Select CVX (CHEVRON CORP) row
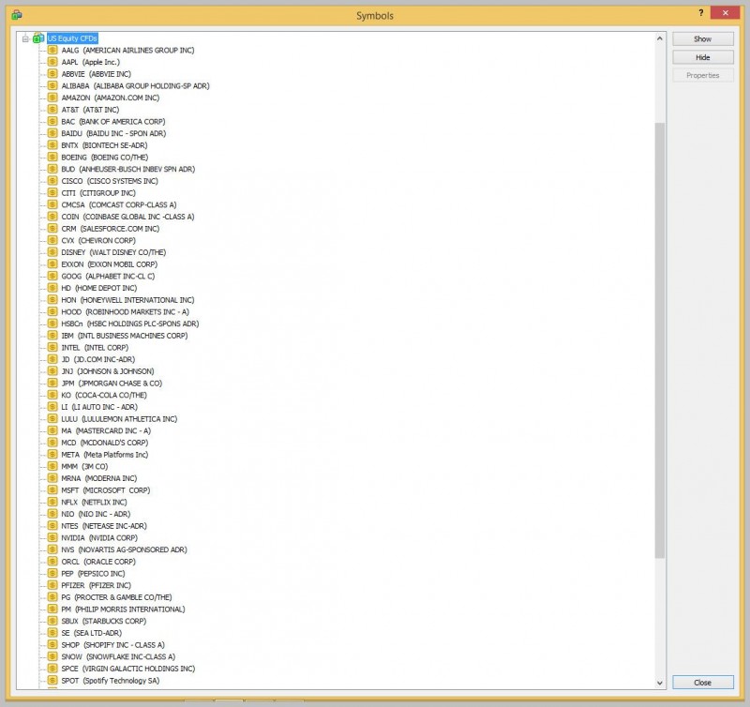The image size is (750, 707). pos(98,240)
